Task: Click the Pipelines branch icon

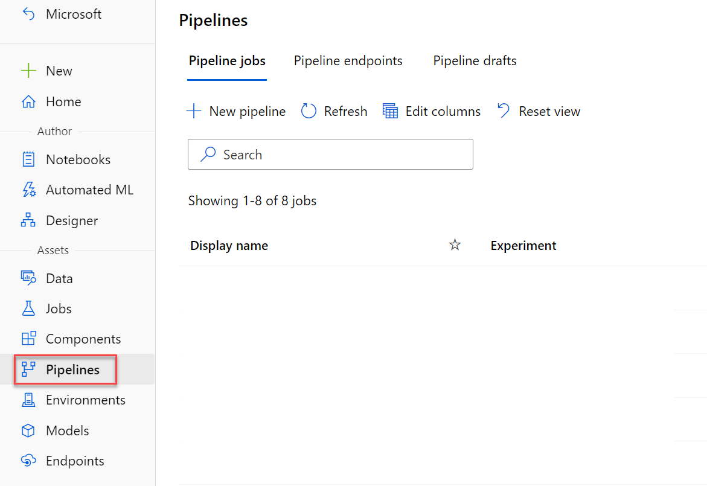Action: pyautogui.click(x=28, y=369)
